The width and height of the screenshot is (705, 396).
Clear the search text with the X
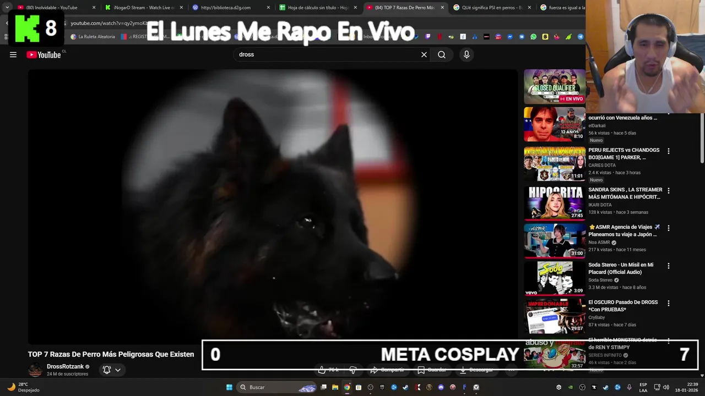[x=424, y=54]
